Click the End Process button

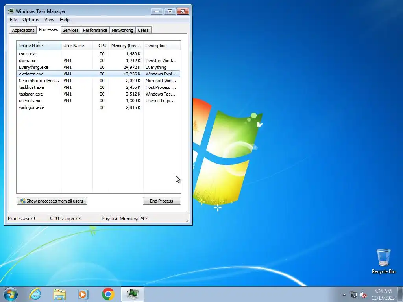[162, 201]
